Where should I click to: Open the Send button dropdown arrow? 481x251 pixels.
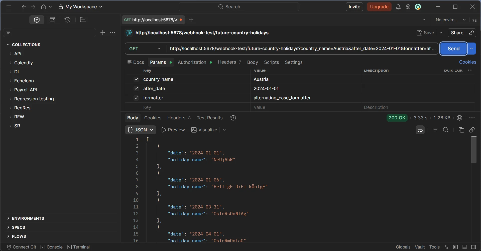[472, 49]
